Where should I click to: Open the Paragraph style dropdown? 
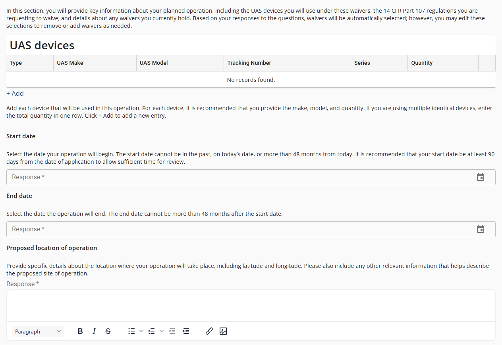[x=37, y=331]
